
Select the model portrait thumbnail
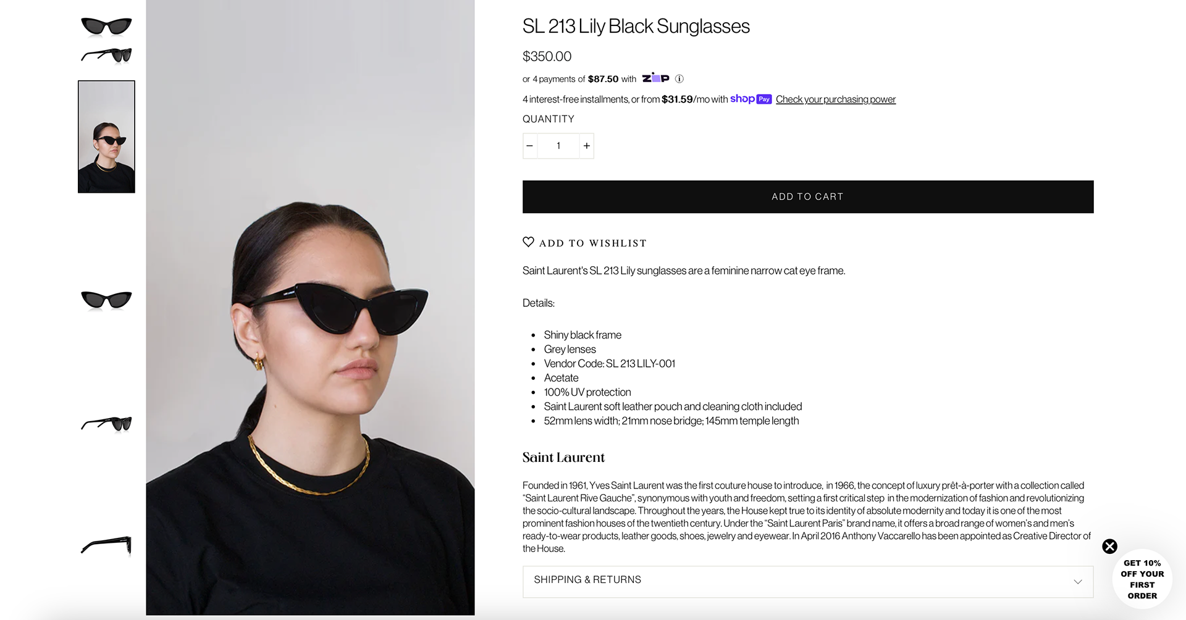[x=106, y=136]
